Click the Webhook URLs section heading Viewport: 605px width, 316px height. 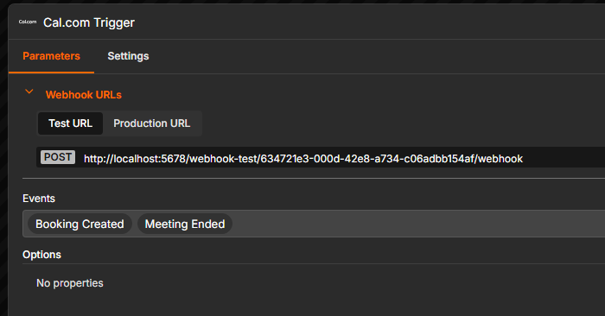tap(83, 95)
